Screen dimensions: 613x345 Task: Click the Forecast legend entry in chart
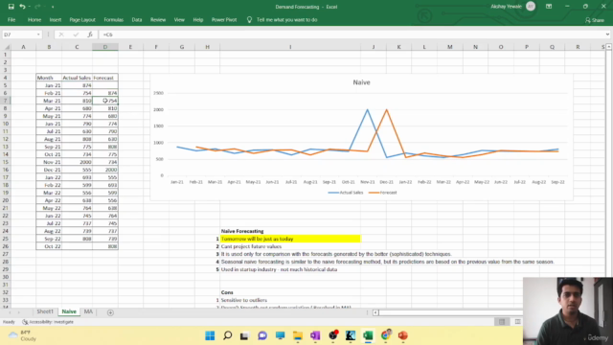pos(383,193)
